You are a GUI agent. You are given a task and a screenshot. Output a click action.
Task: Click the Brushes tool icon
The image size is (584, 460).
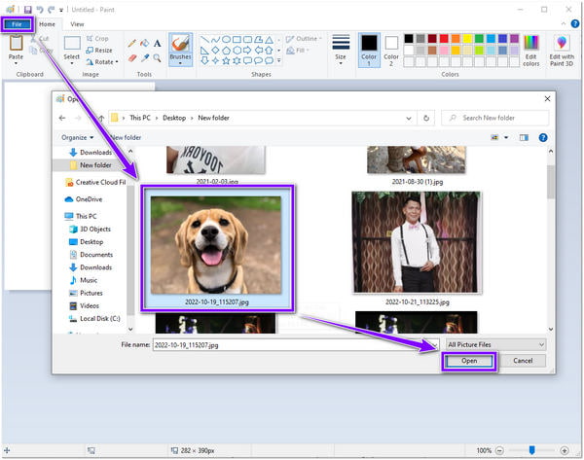(180, 43)
